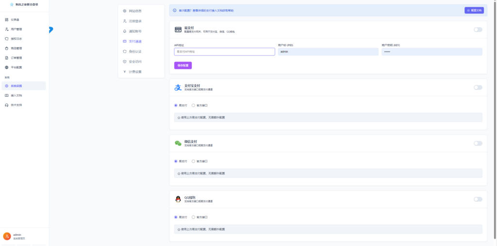Focus the API地址 input field
Screen dimensions: 497x246
pos(224,51)
